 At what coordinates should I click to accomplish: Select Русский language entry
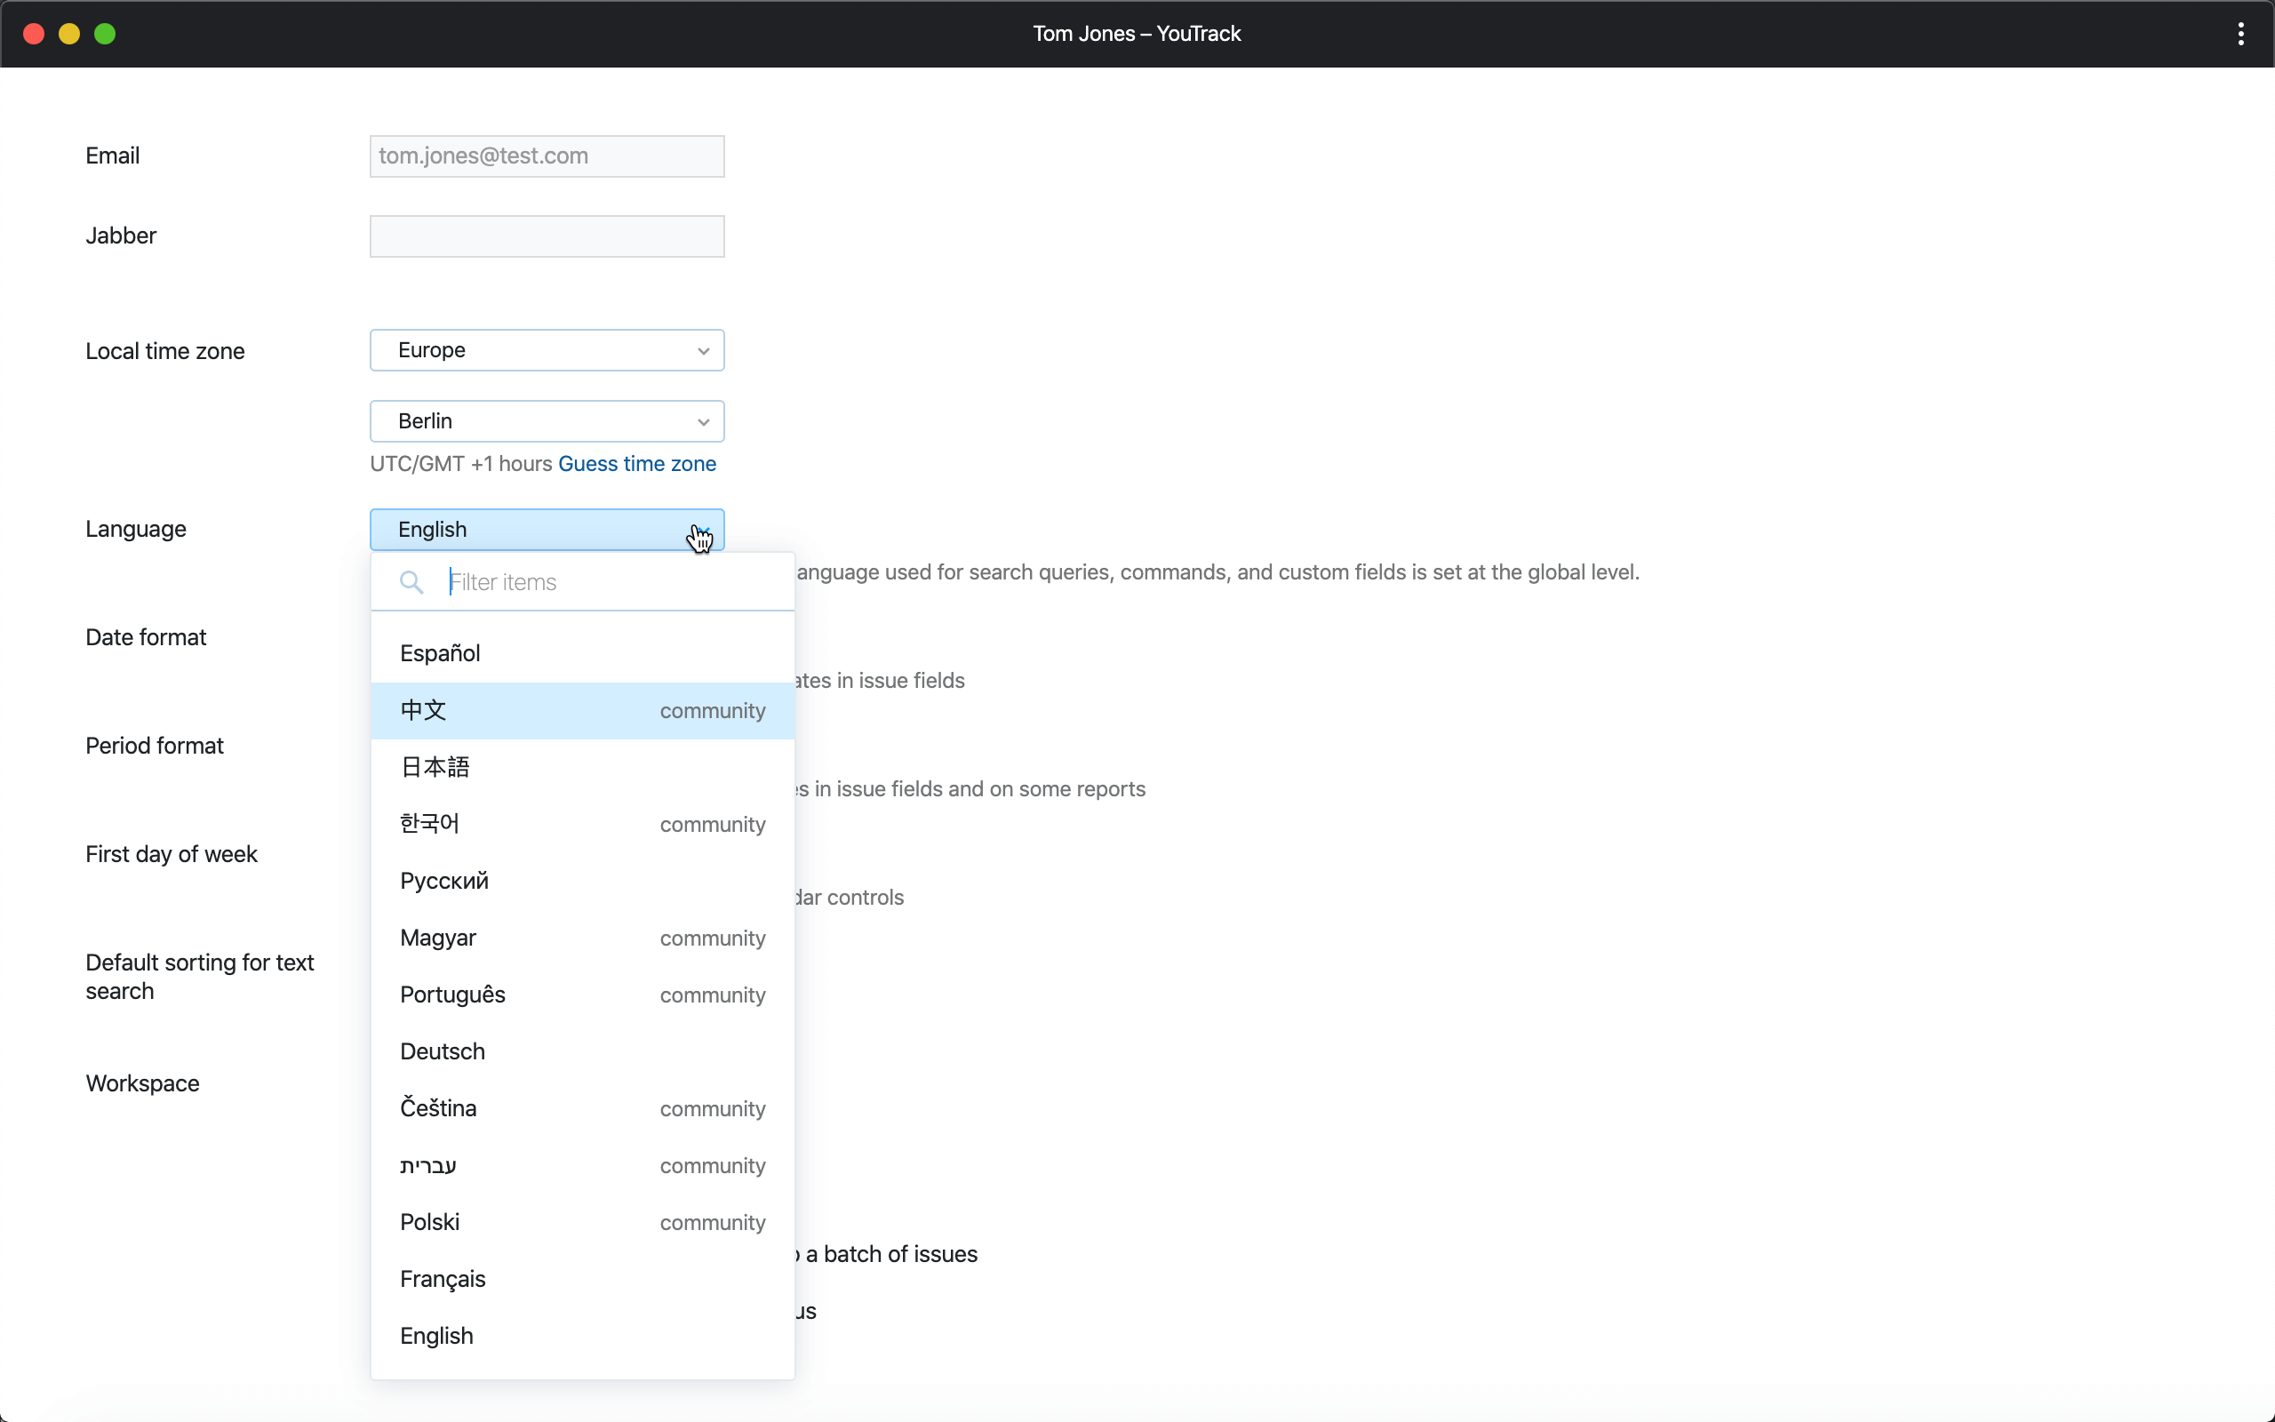pyautogui.click(x=443, y=882)
